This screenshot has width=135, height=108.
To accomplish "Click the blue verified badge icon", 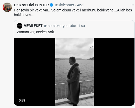I will click(x=51, y=5).
